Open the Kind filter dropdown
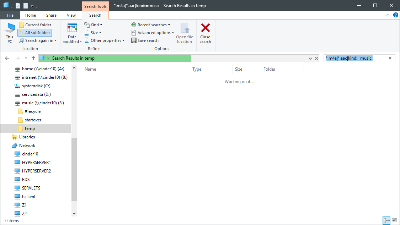Image resolution: width=400 pixels, height=225 pixels. (x=93, y=24)
